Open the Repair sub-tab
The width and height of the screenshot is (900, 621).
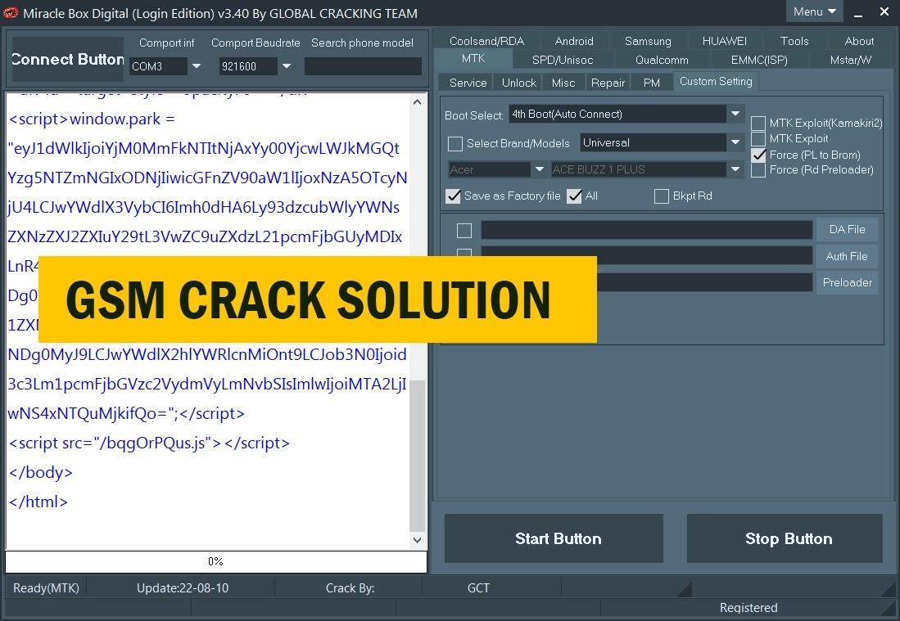tap(608, 83)
